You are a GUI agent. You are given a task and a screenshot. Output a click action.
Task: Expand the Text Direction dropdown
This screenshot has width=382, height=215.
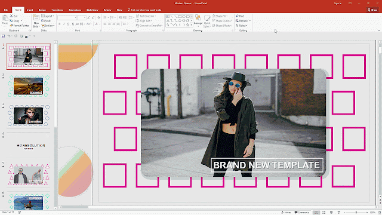(146, 16)
